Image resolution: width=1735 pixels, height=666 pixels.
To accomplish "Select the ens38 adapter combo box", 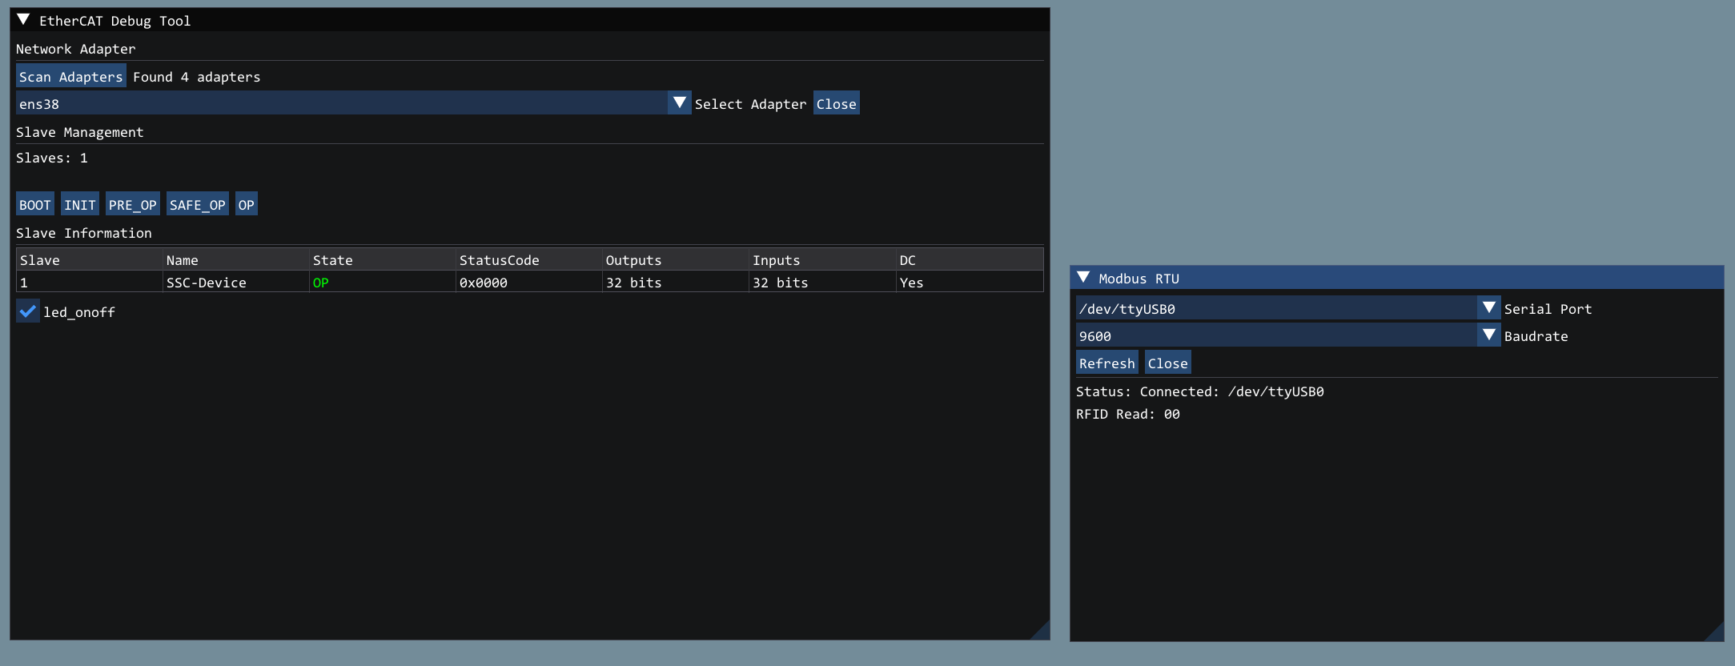I will [x=353, y=103].
